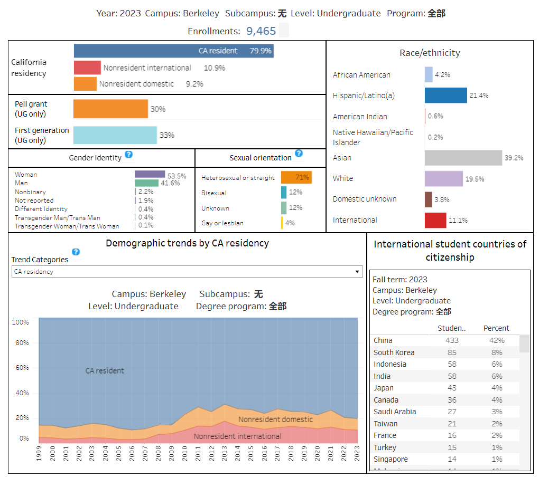This screenshot has height=477, width=539.
Task: Click the Man gender bar
Action: (x=146, y=183)
